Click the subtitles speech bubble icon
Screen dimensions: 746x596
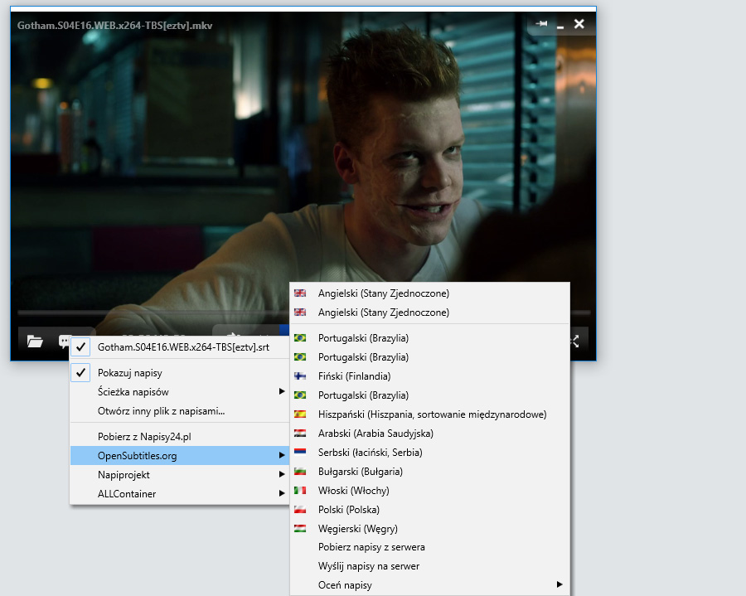point(64,341)
